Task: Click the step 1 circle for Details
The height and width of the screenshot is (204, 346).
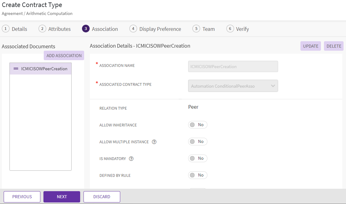Action: pos(5,29)
